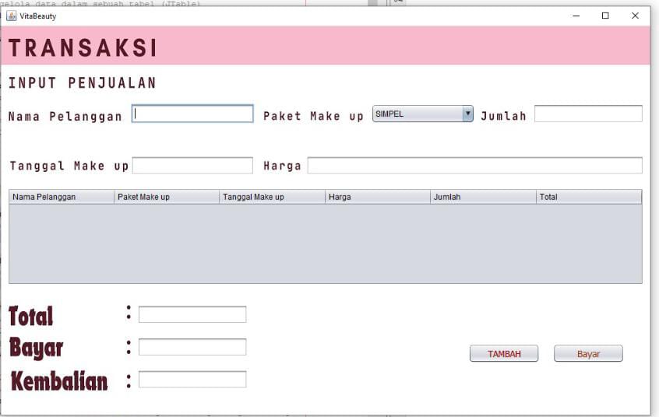Click the Nama Pelanggan text field
Viewport: 659px width, 417px height.
click(x=192, y=114)
